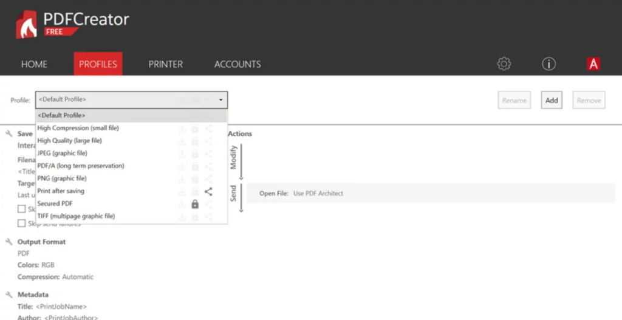This screenshot has height=320, width=622.
Task: Click the faint share icon on High Compression row
Action: pos(208,128)
